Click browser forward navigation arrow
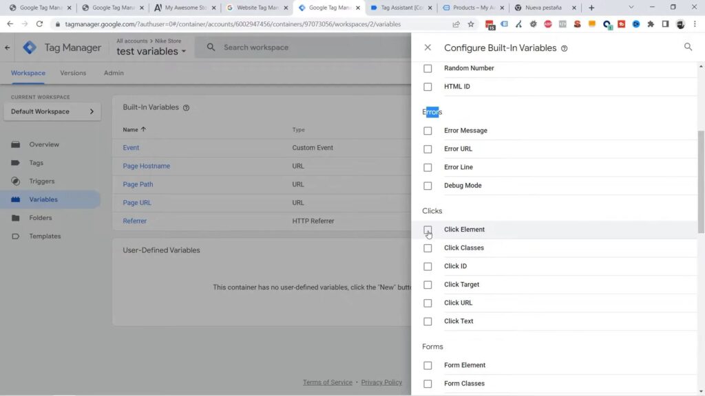705x396 pixels. (25, 24)
